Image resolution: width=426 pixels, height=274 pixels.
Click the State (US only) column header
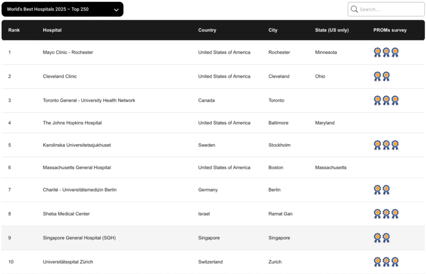point(332,30)
